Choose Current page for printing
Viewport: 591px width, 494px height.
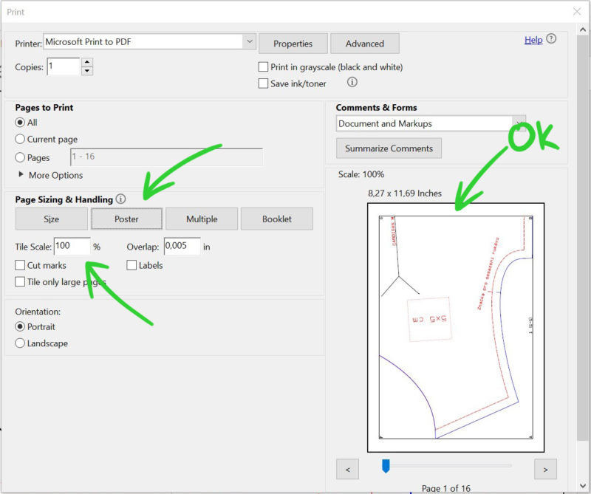click(20, 139)
